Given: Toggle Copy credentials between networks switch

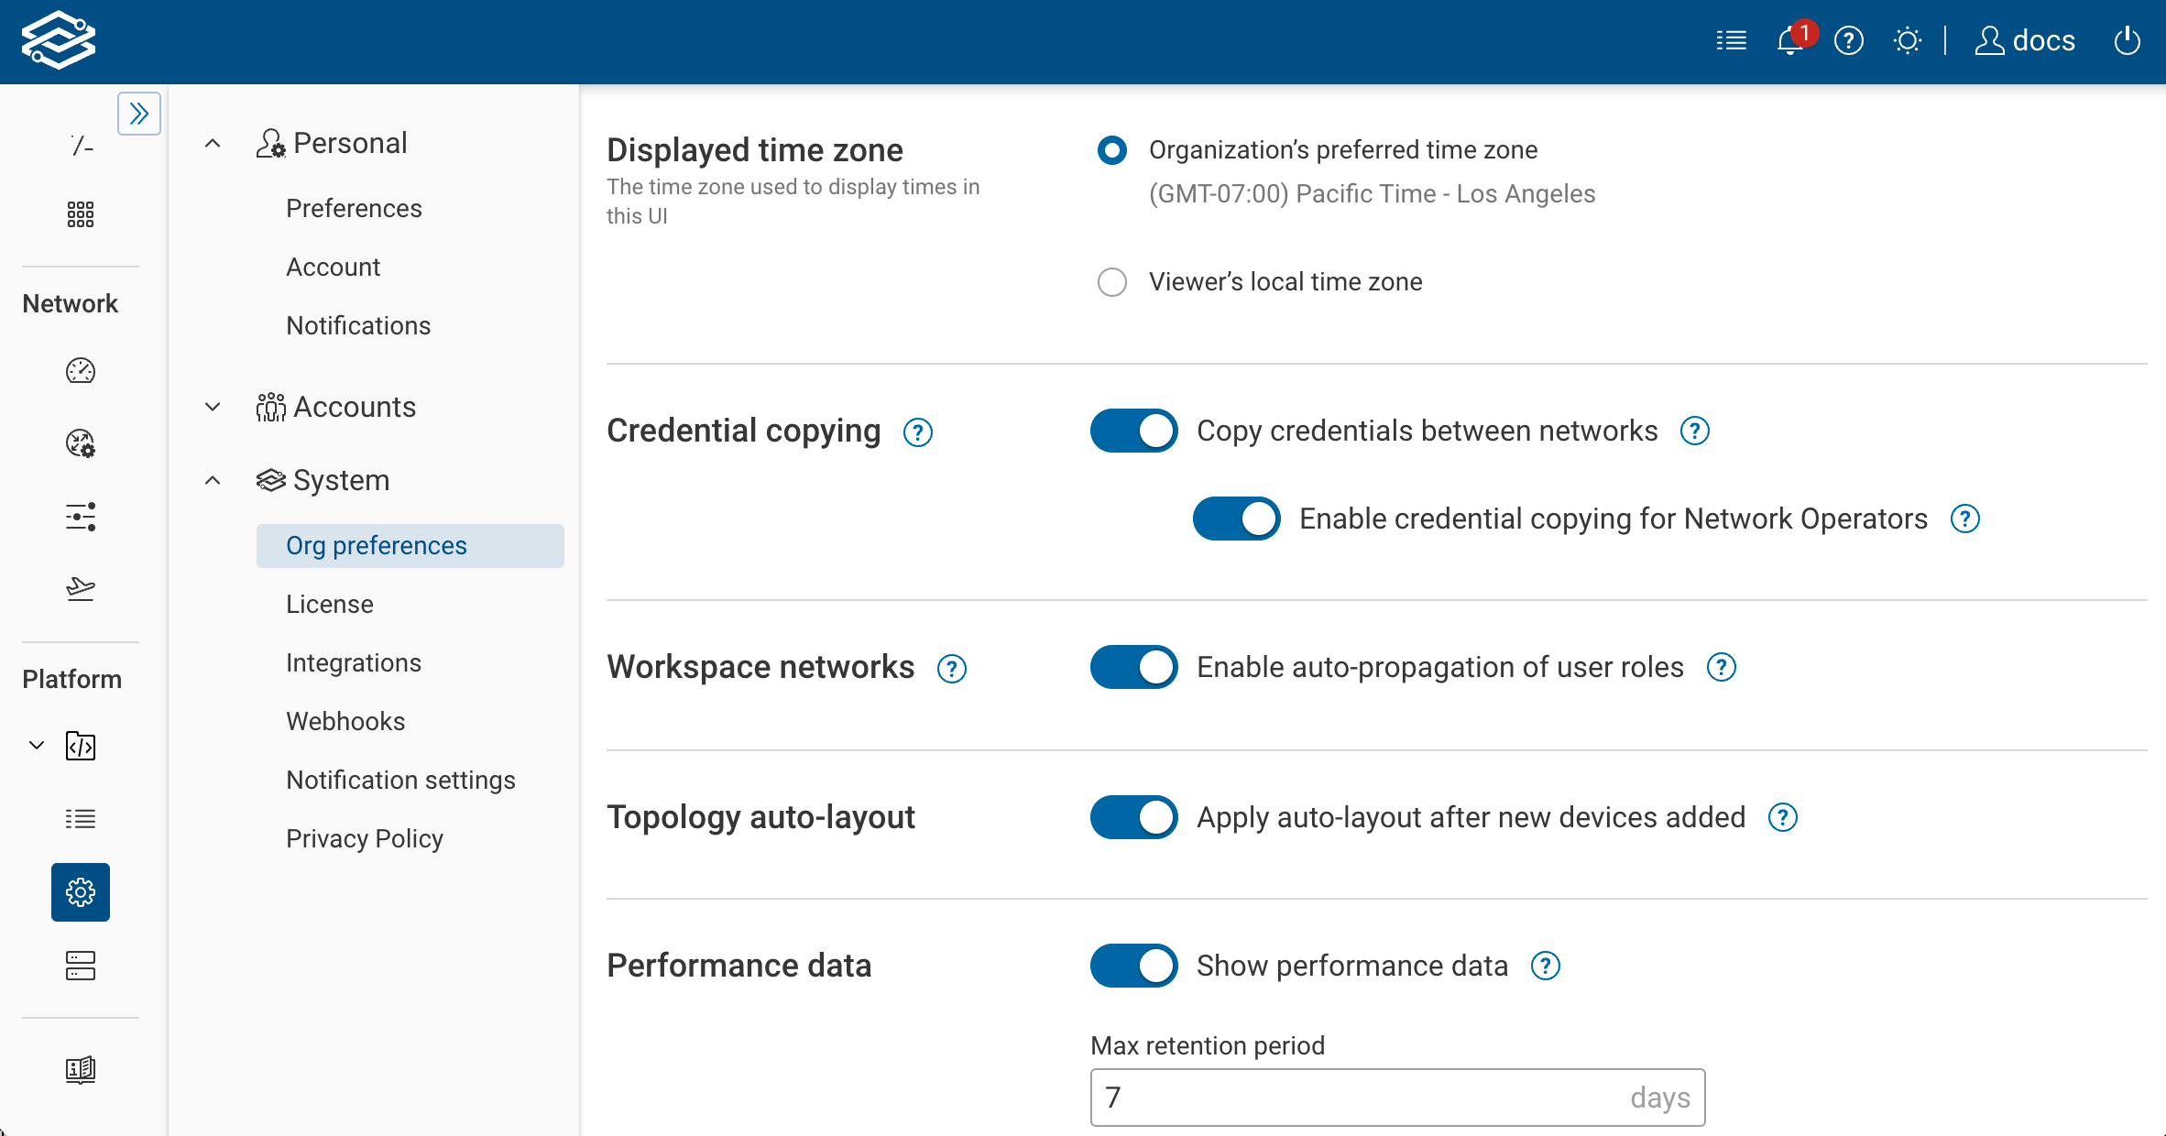Looking at the screenshot, I should coord(1134,431).
